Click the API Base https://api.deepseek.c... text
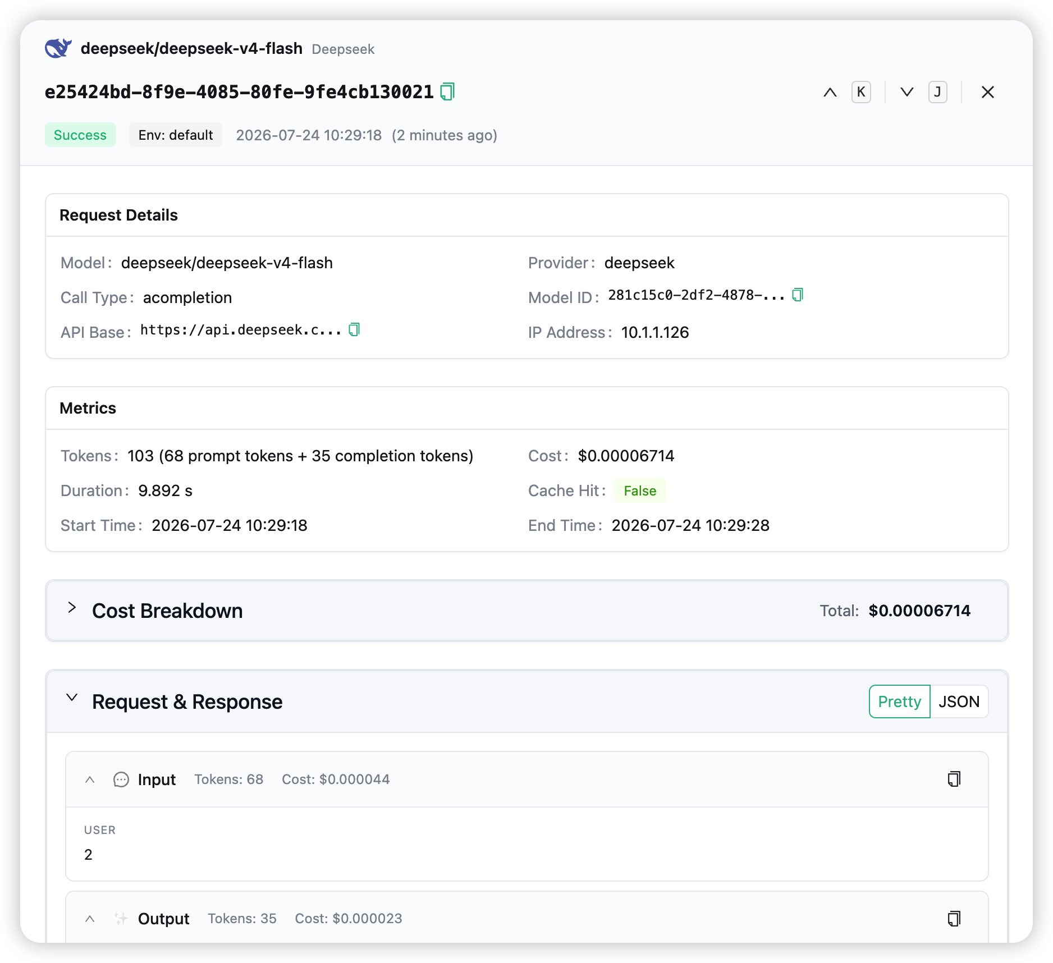 [x=241, y=330]
